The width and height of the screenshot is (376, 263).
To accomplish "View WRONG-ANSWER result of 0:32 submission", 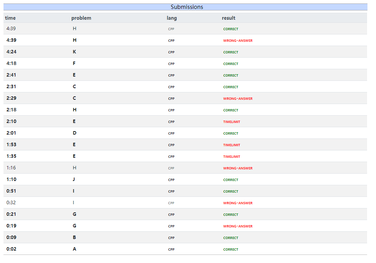I will [237, 203].
